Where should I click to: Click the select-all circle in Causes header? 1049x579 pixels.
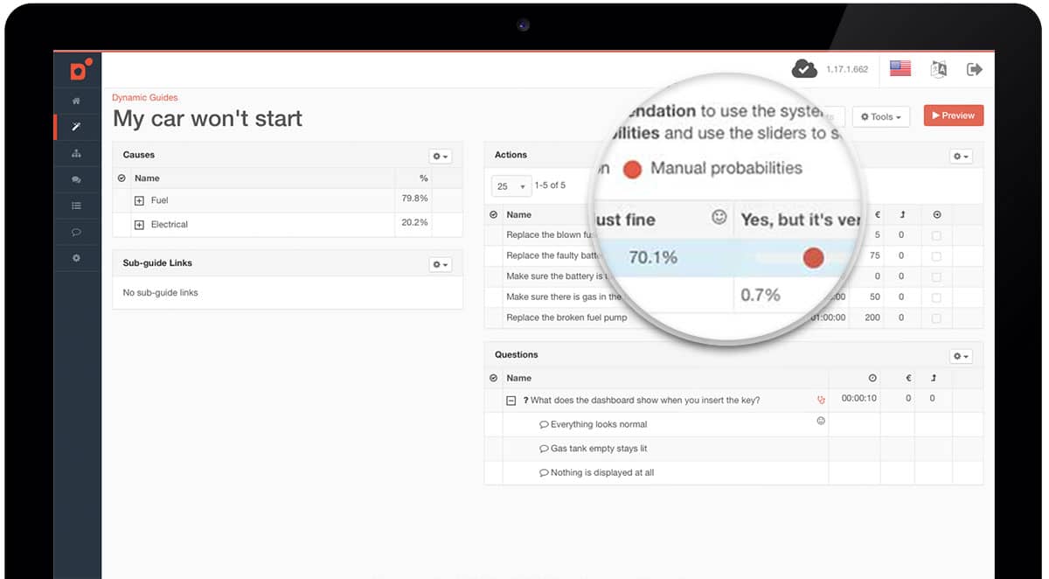pyautogui.click(x=122, y=178)
